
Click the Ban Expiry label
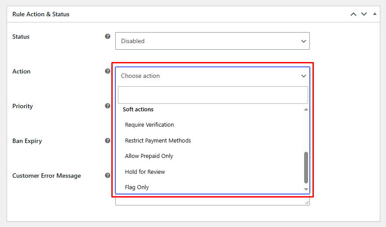(x=27, y=141)
